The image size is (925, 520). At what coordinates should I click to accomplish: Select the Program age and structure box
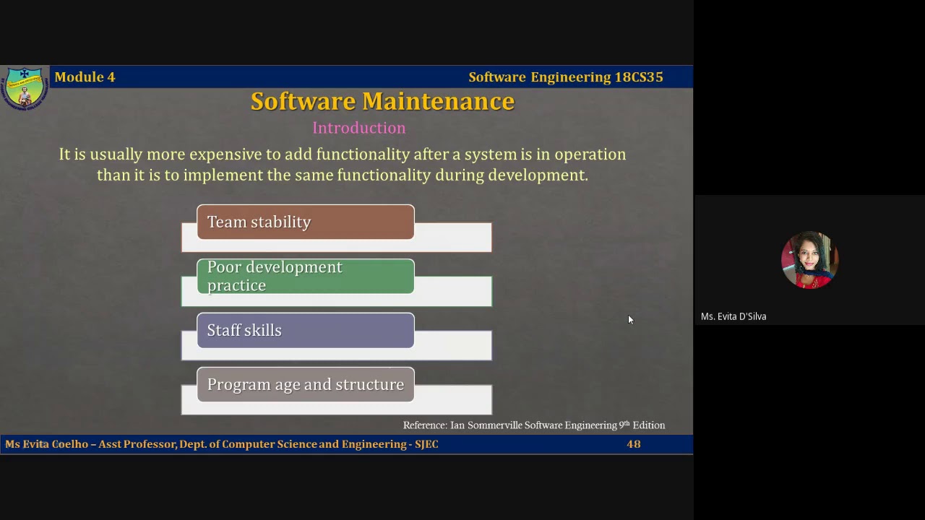306,384
